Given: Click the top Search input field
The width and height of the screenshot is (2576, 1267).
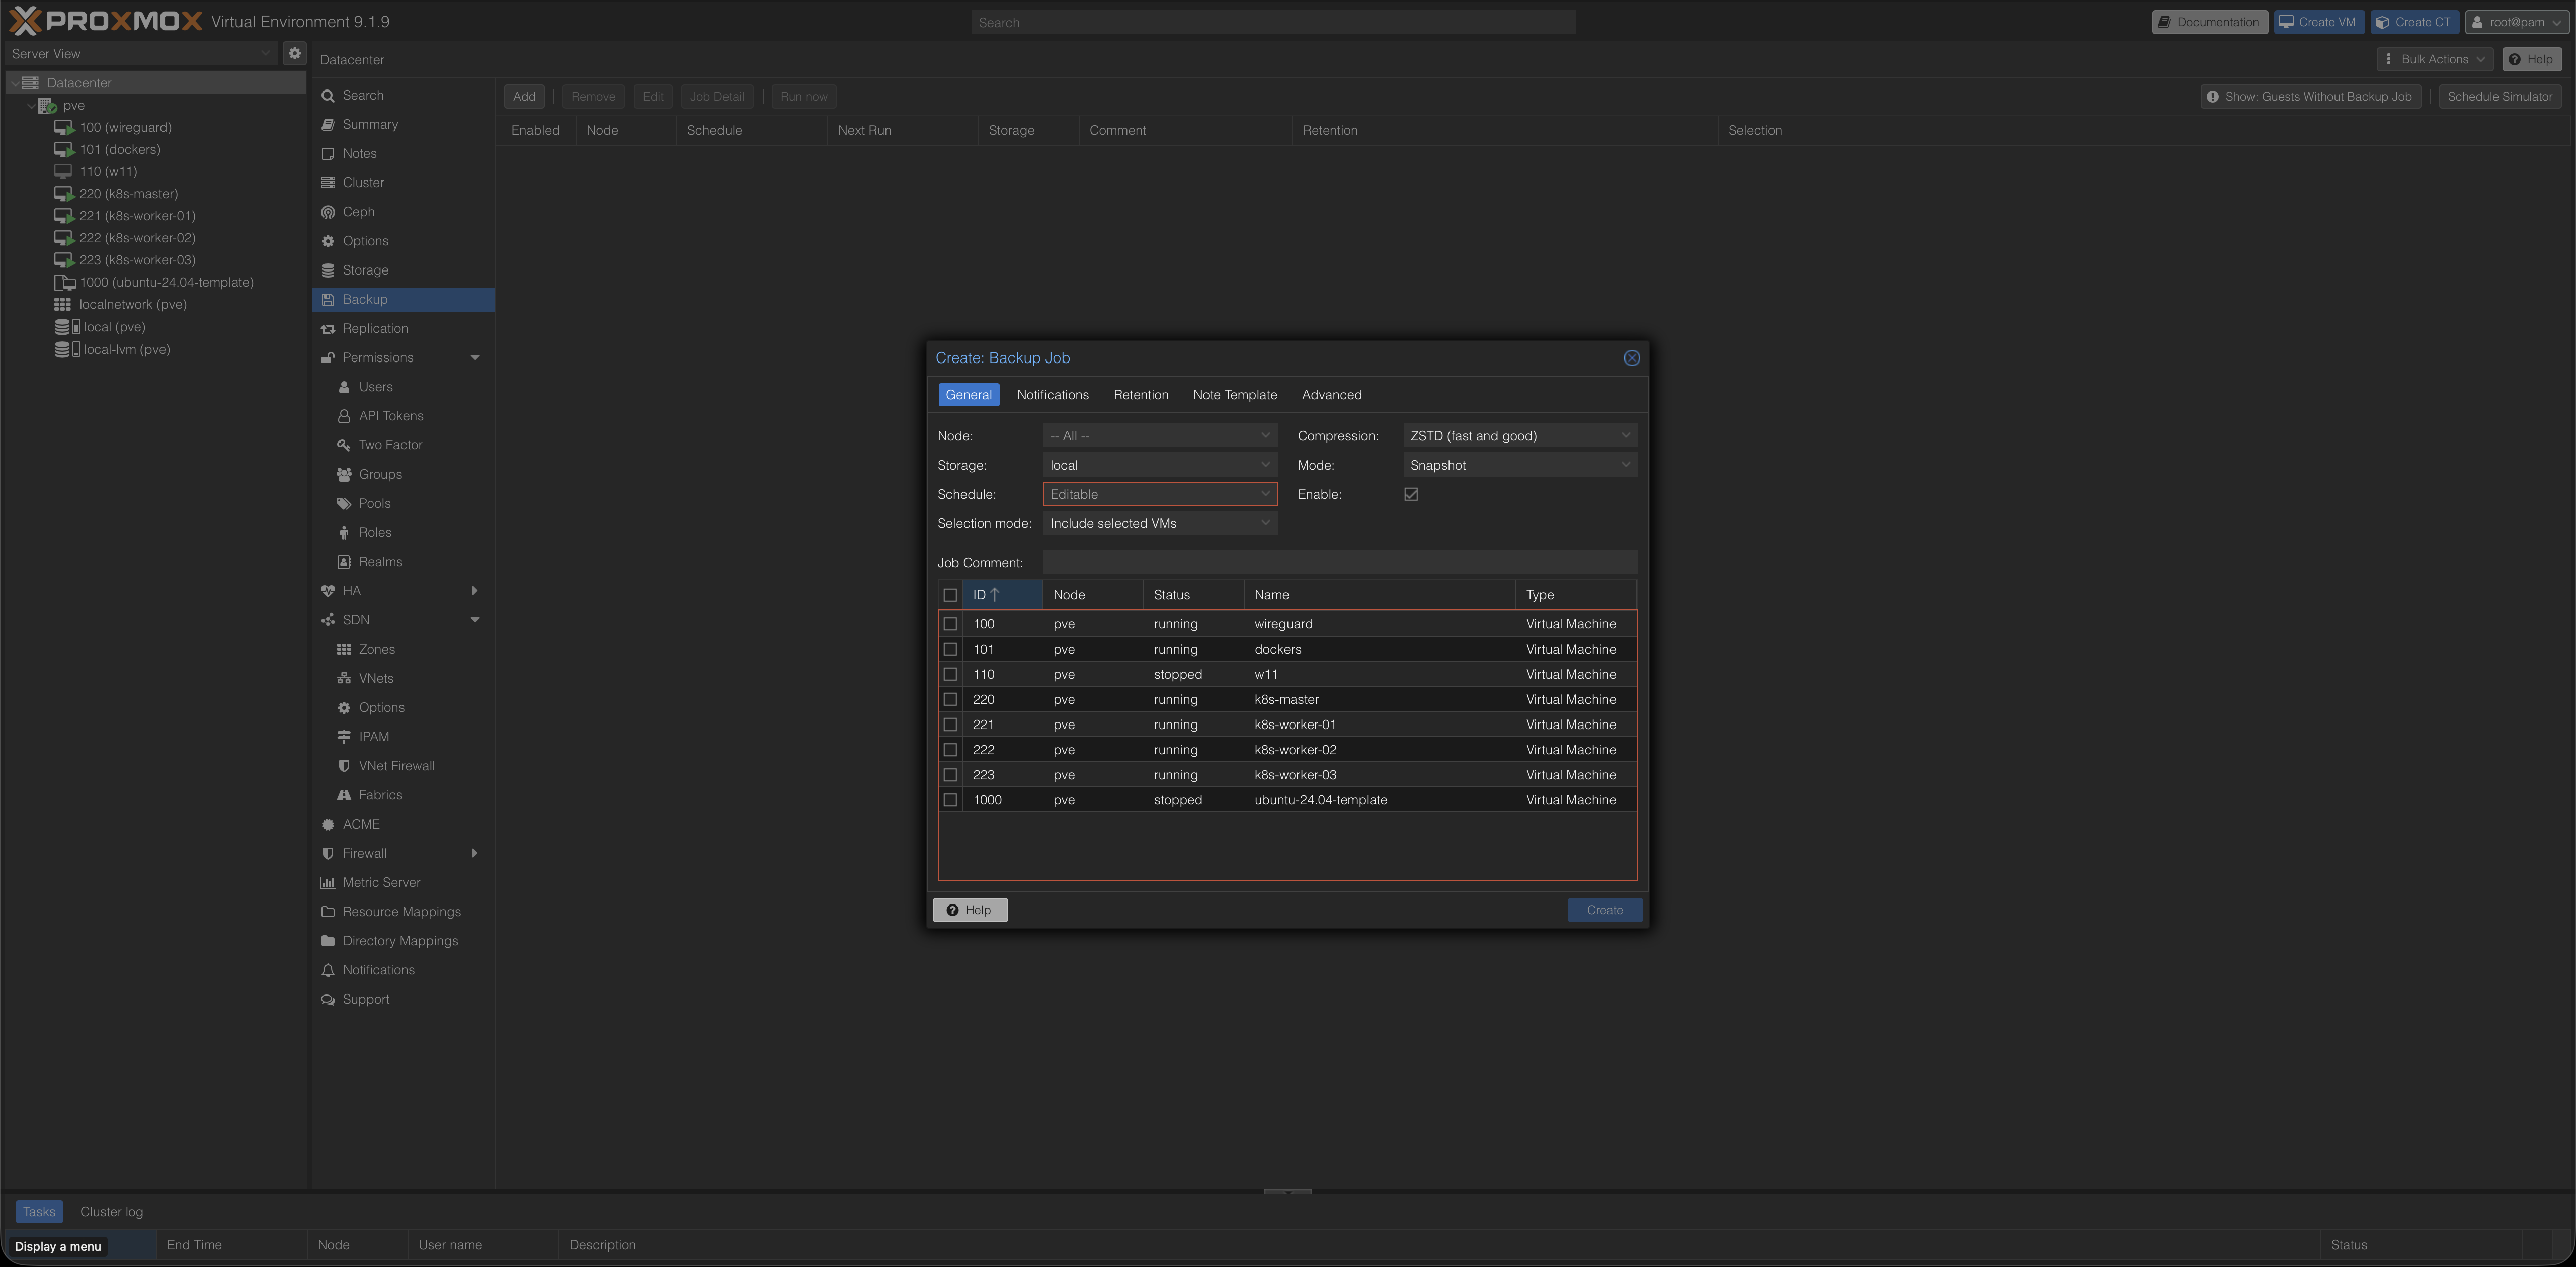Looking at the screenshot, I should tap(1273, 22).
